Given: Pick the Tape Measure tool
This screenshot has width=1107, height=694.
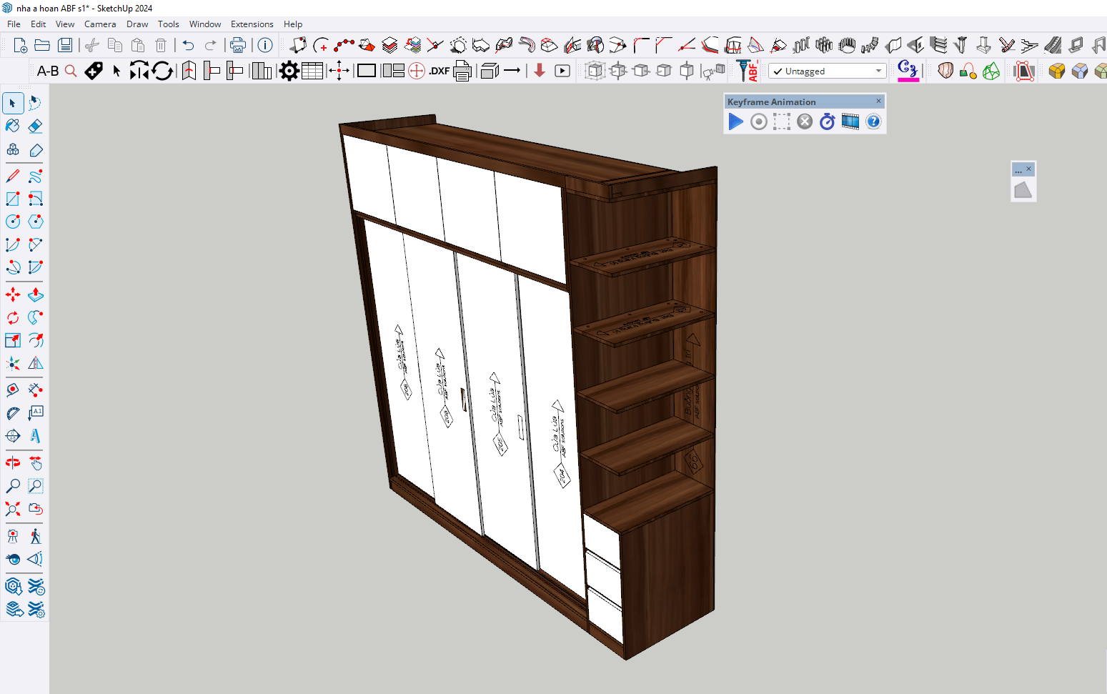Looking at the screenshot, I should pyautogui.click(x=13, y=390).
